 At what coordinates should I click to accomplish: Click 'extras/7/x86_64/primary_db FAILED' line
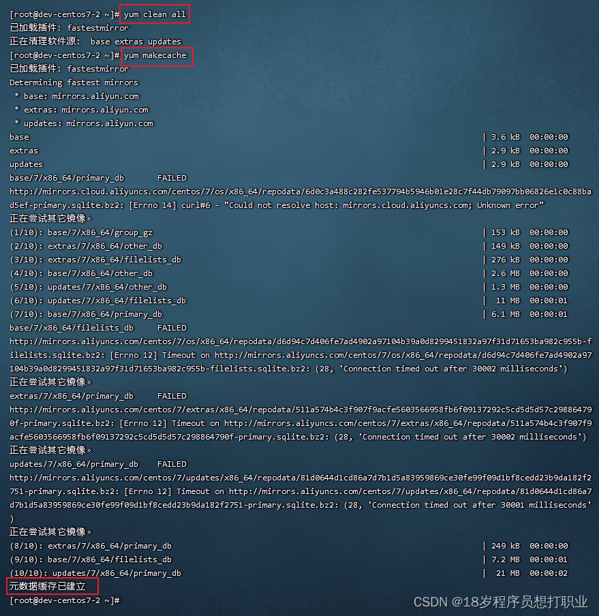pos(98,396)
